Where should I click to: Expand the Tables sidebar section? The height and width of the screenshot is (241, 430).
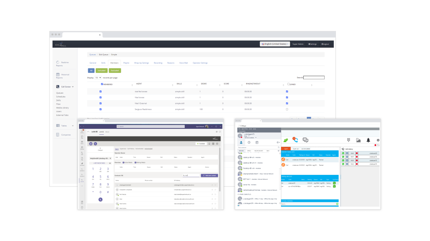click(x=73, y=126)
